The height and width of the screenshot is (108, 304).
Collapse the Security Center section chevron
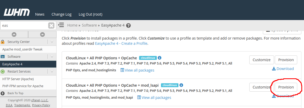pos(52,42)
